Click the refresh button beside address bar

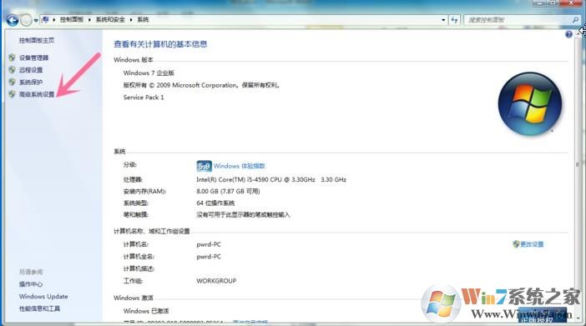point(454,20)
